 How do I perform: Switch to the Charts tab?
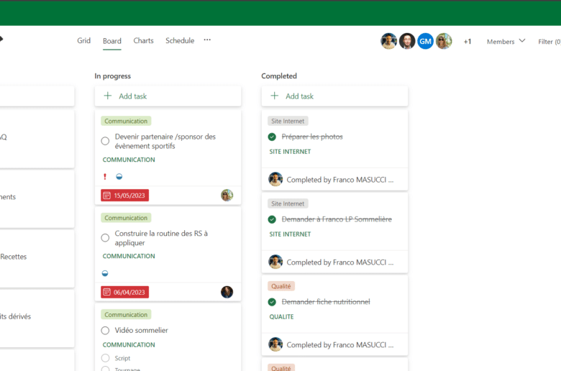(x=143, y=40)
